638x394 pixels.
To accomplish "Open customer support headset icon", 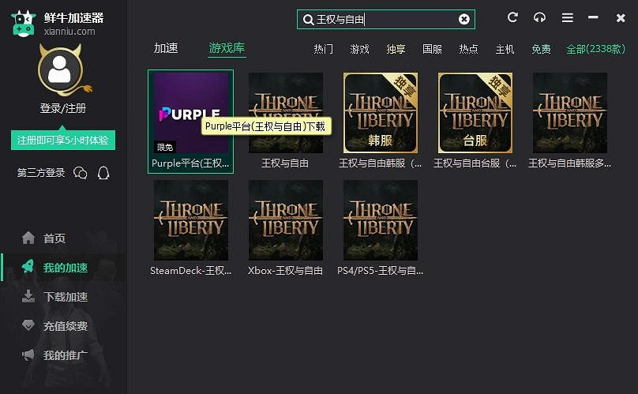I will click(540, 17).
